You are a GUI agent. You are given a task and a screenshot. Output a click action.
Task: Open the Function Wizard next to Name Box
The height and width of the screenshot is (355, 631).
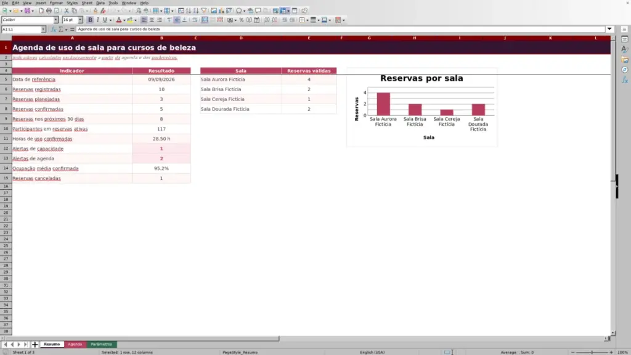53,30
